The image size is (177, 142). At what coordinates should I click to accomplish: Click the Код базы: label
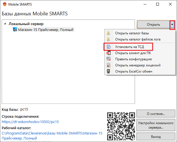(x=10, y=109)
